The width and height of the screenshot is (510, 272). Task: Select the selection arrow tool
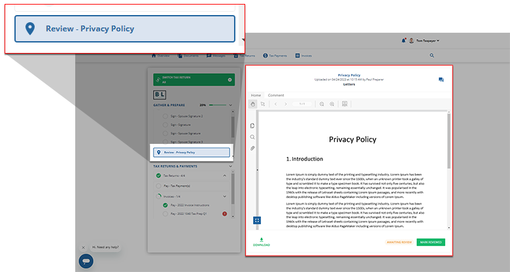263,104
